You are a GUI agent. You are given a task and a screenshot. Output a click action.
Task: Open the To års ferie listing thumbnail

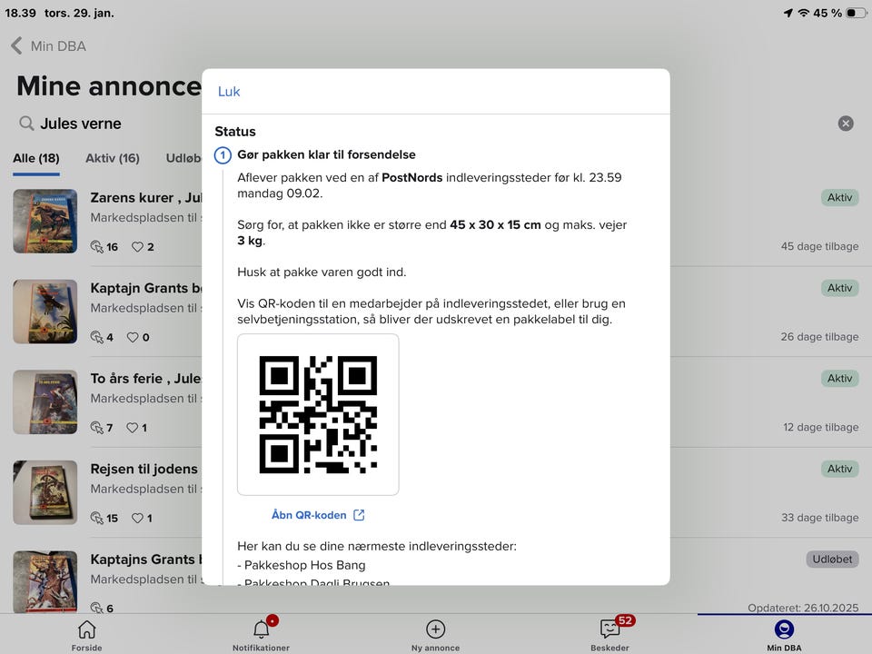coord(45,401)
